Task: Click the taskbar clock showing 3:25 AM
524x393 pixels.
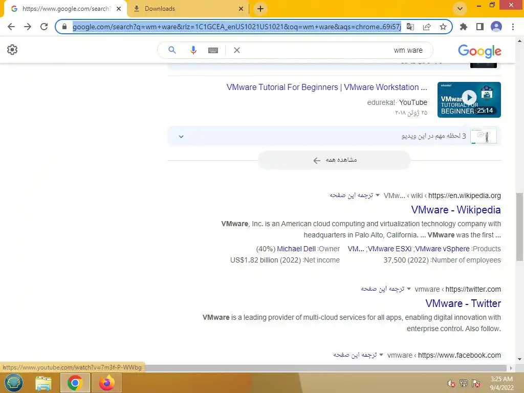Action: (501, 383)
